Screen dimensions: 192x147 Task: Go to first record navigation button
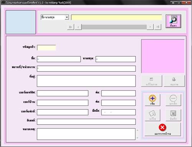pyautogui.click(x=71, y=27)
